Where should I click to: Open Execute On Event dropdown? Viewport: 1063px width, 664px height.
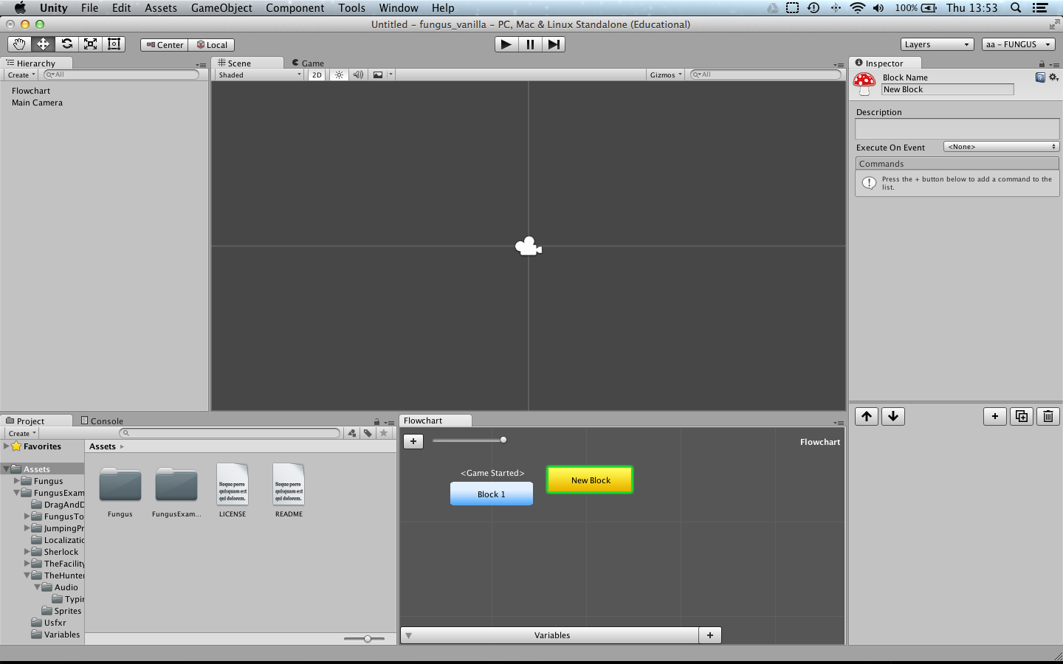tap(1002, 147)
